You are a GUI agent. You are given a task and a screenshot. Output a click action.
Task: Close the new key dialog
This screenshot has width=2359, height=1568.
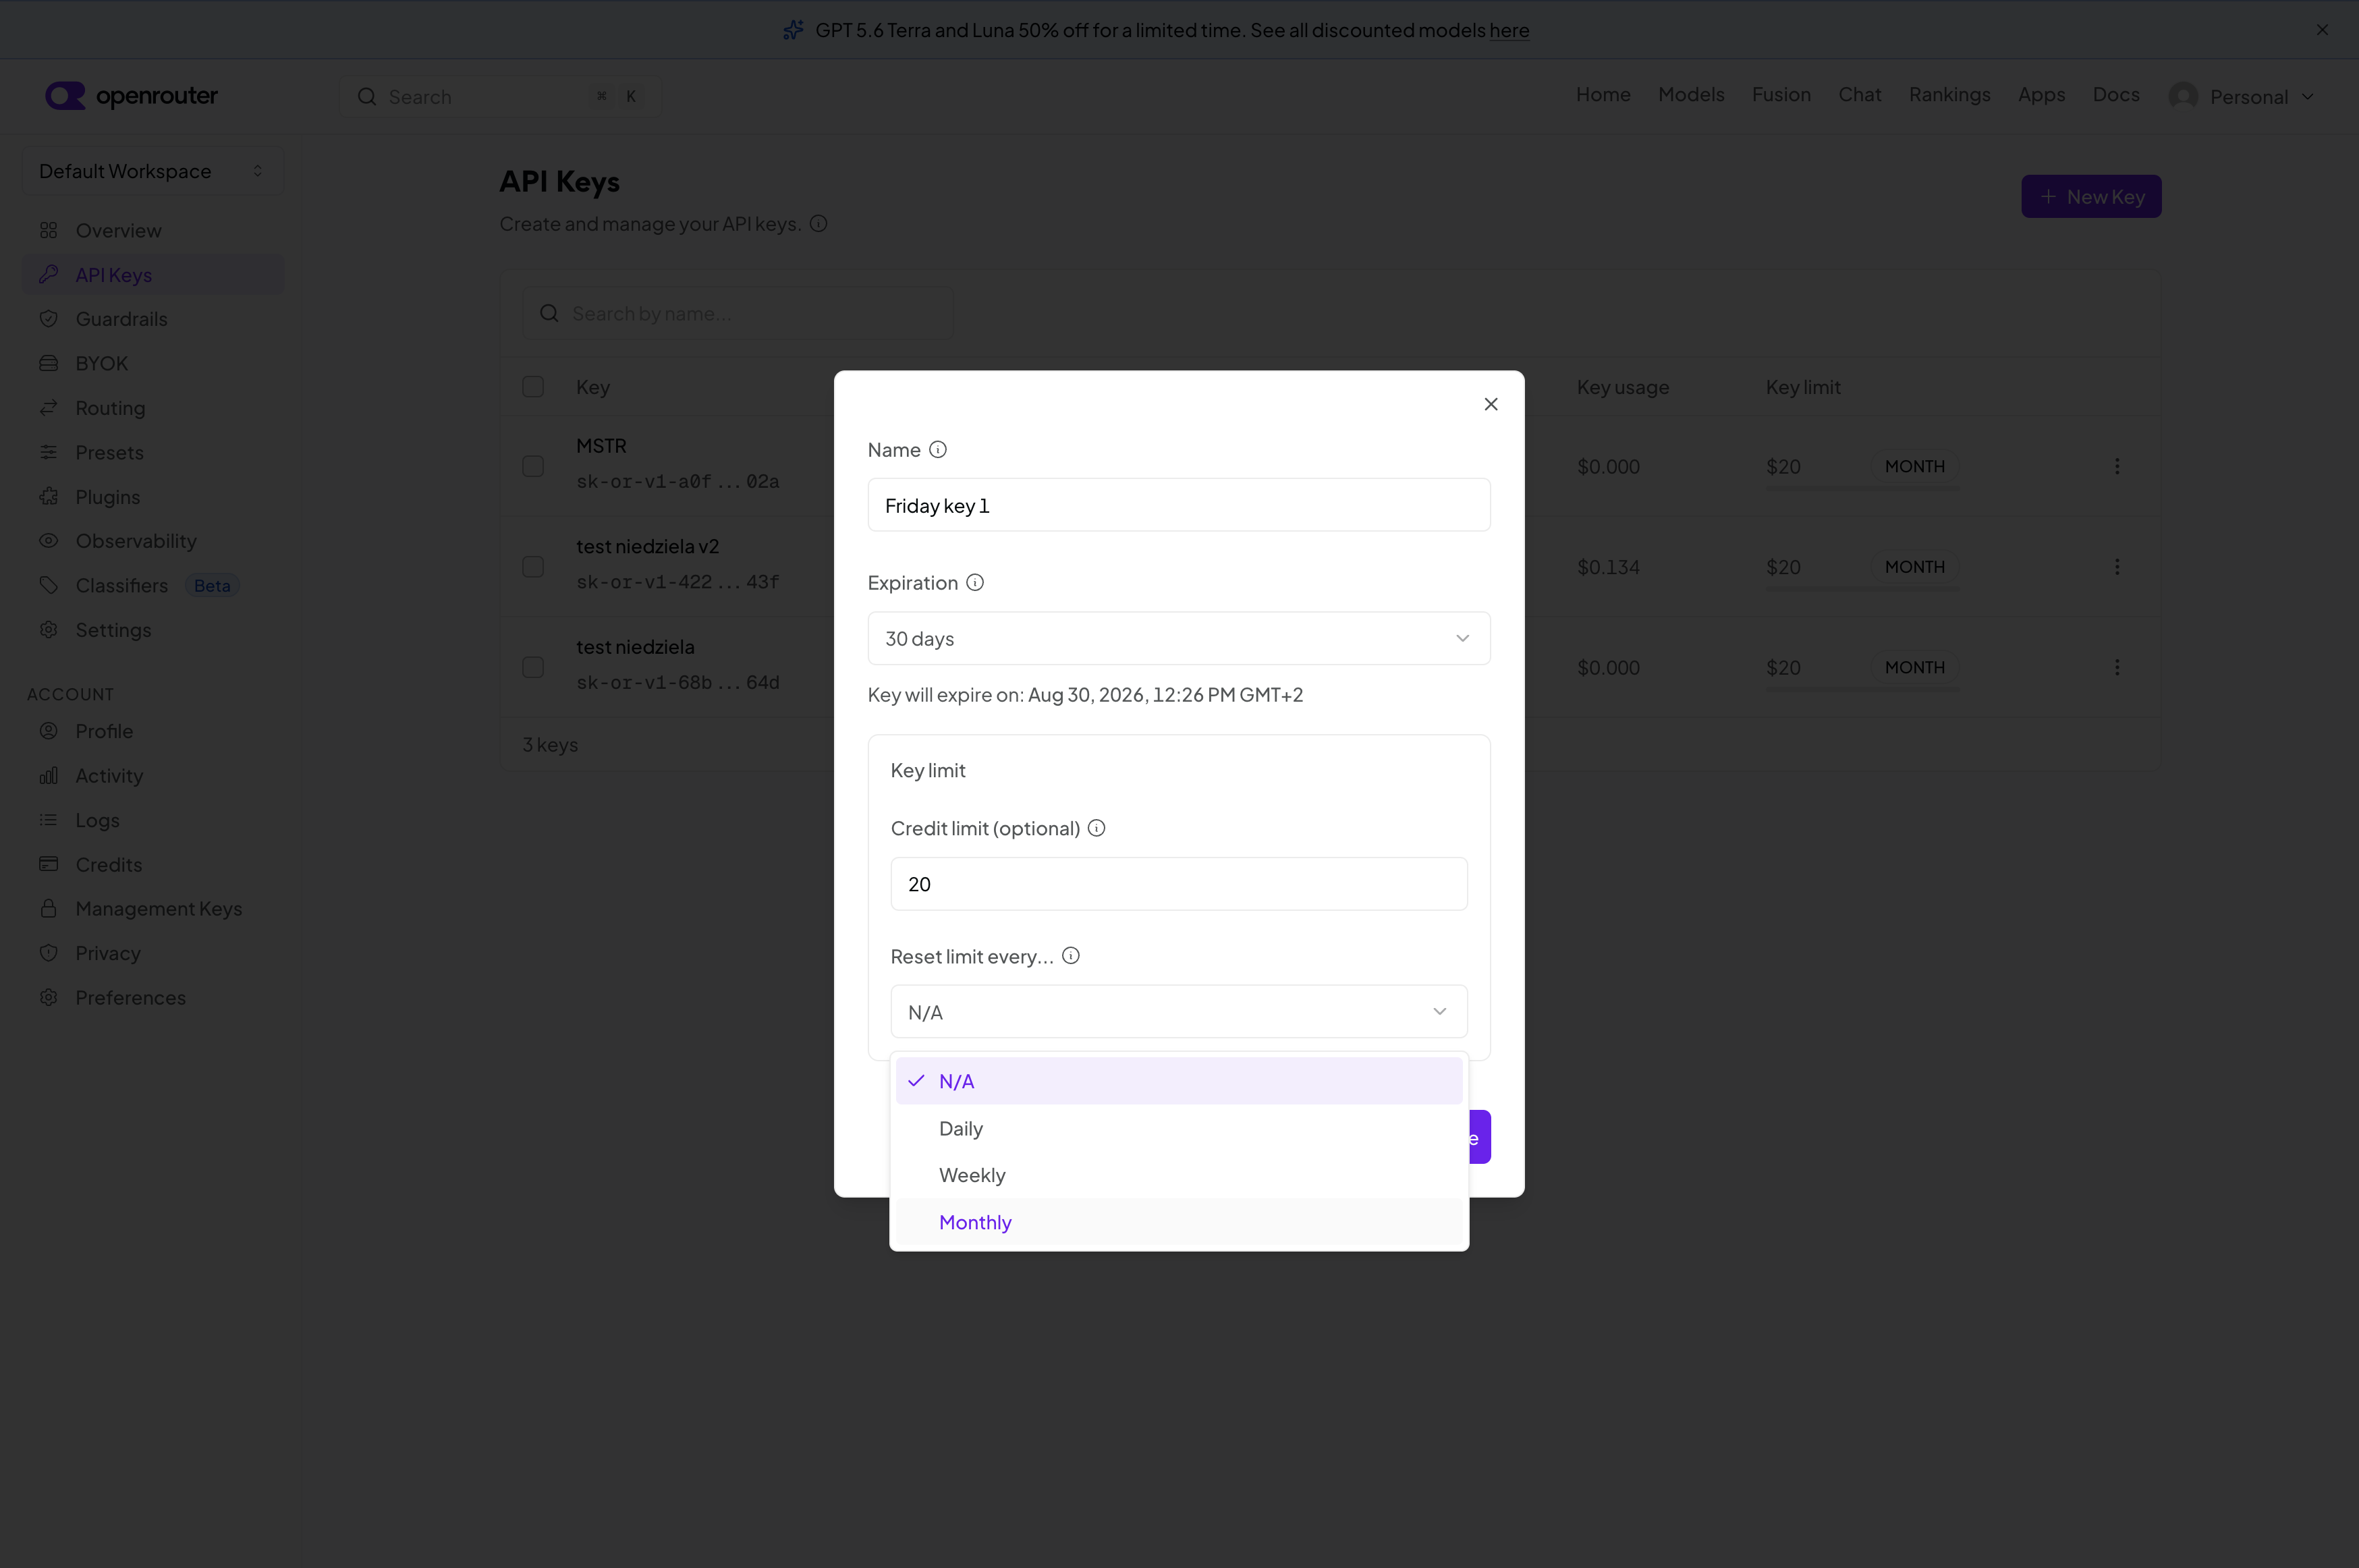(x=1490, y=404)
